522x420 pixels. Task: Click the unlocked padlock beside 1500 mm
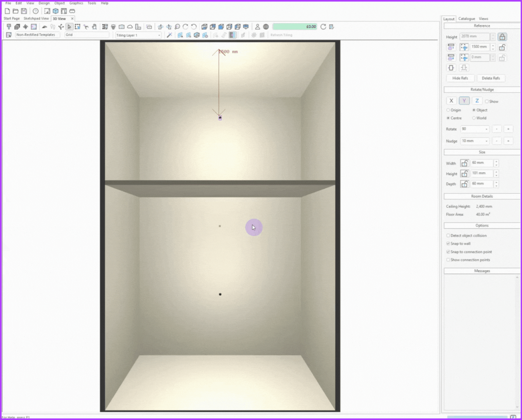502,47
